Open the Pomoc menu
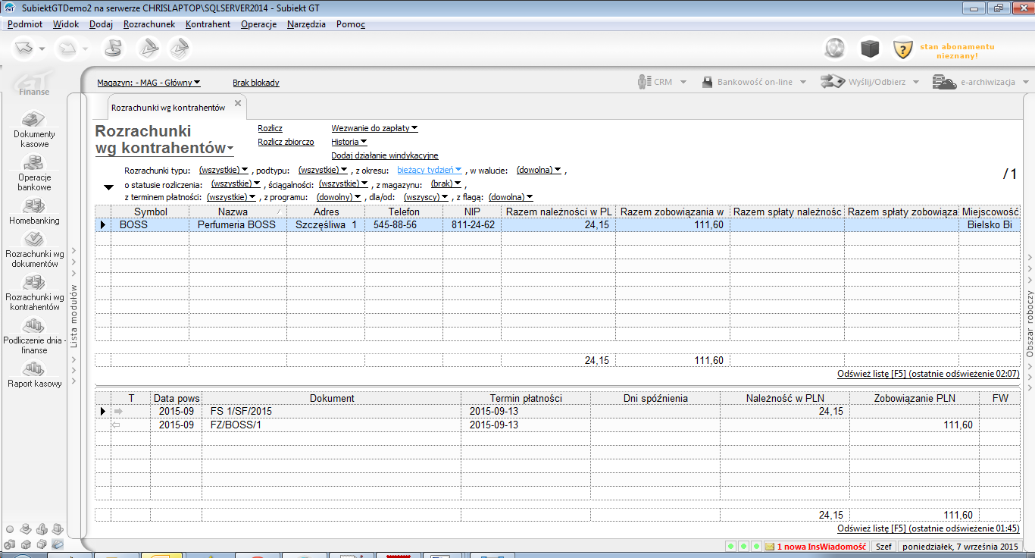1035x558 pixels. 351,24
